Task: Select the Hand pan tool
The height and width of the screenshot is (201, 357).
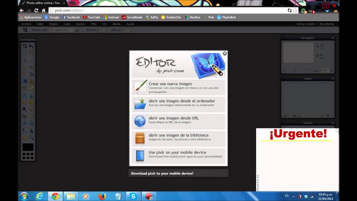Action: pyautogui.click(x=25, y=137)
